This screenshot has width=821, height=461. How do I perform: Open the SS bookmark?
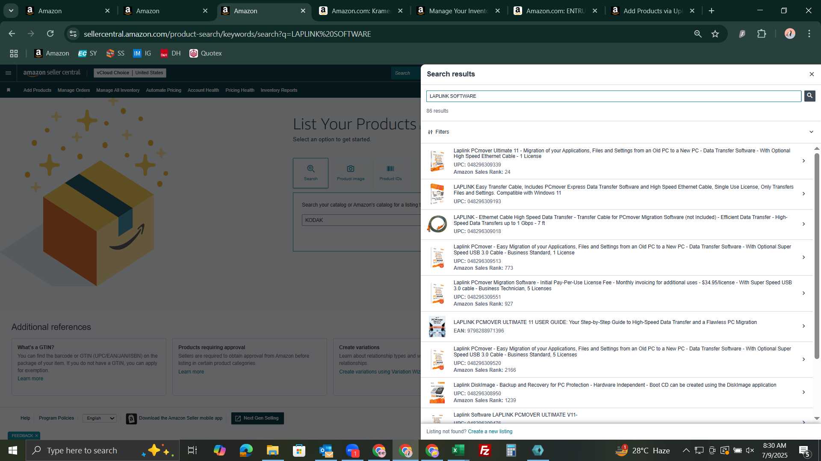tap(115, 53)
